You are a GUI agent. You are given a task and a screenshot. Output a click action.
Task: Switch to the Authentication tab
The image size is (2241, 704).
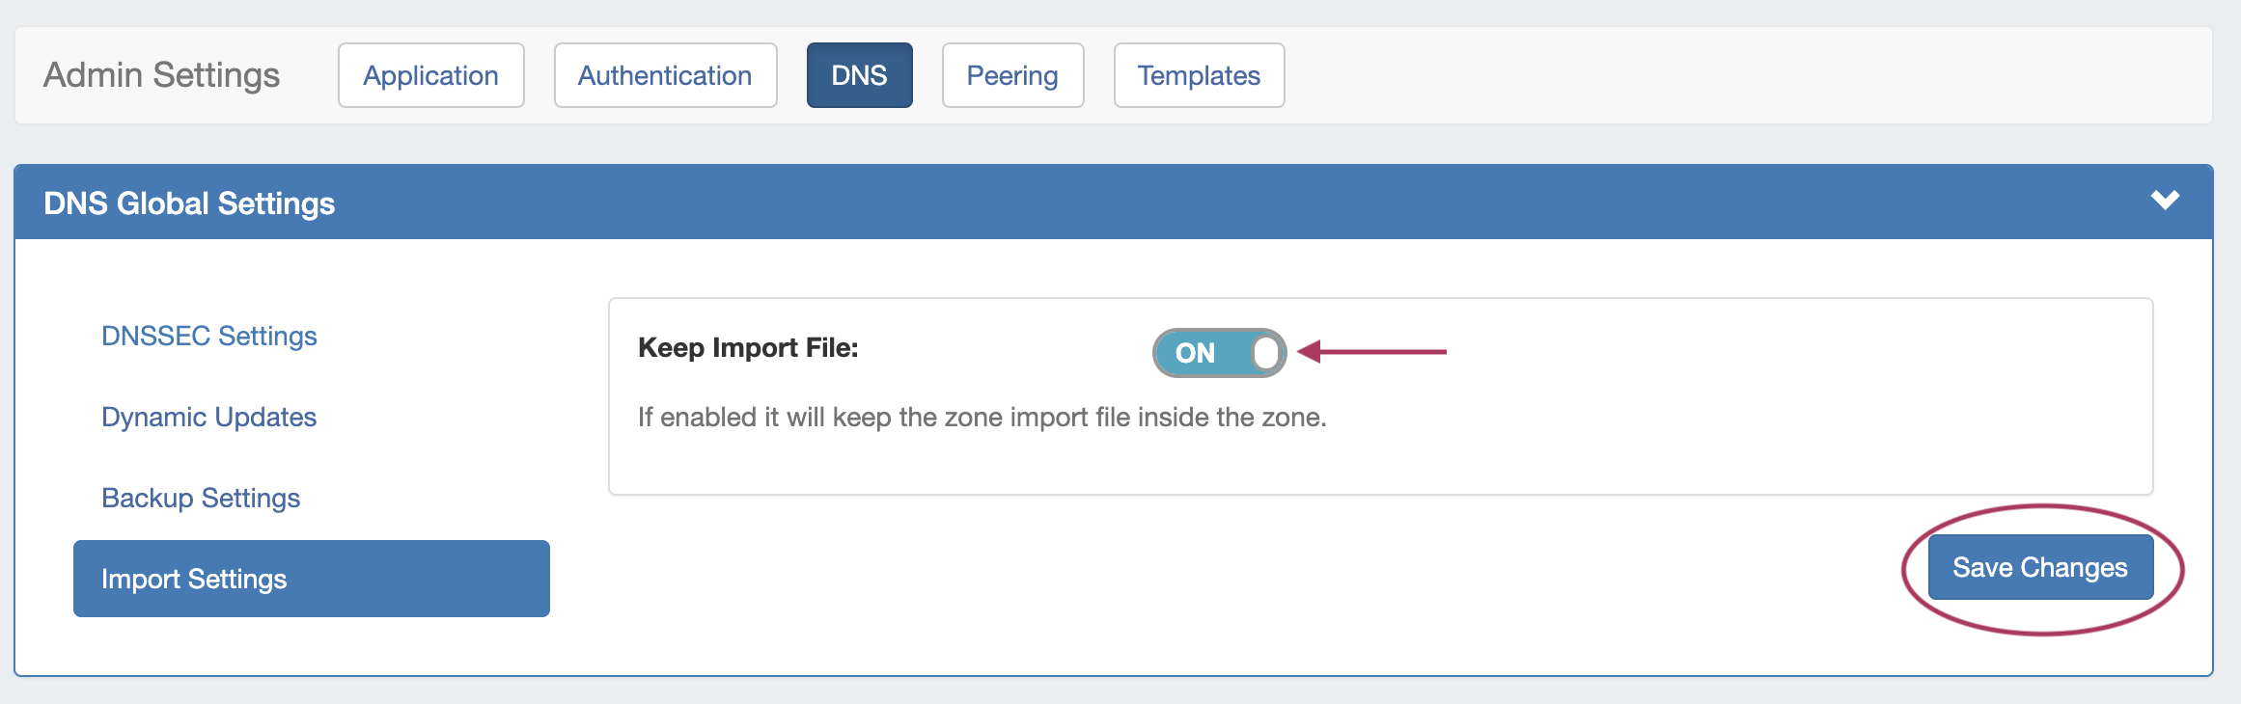point(665,75)
